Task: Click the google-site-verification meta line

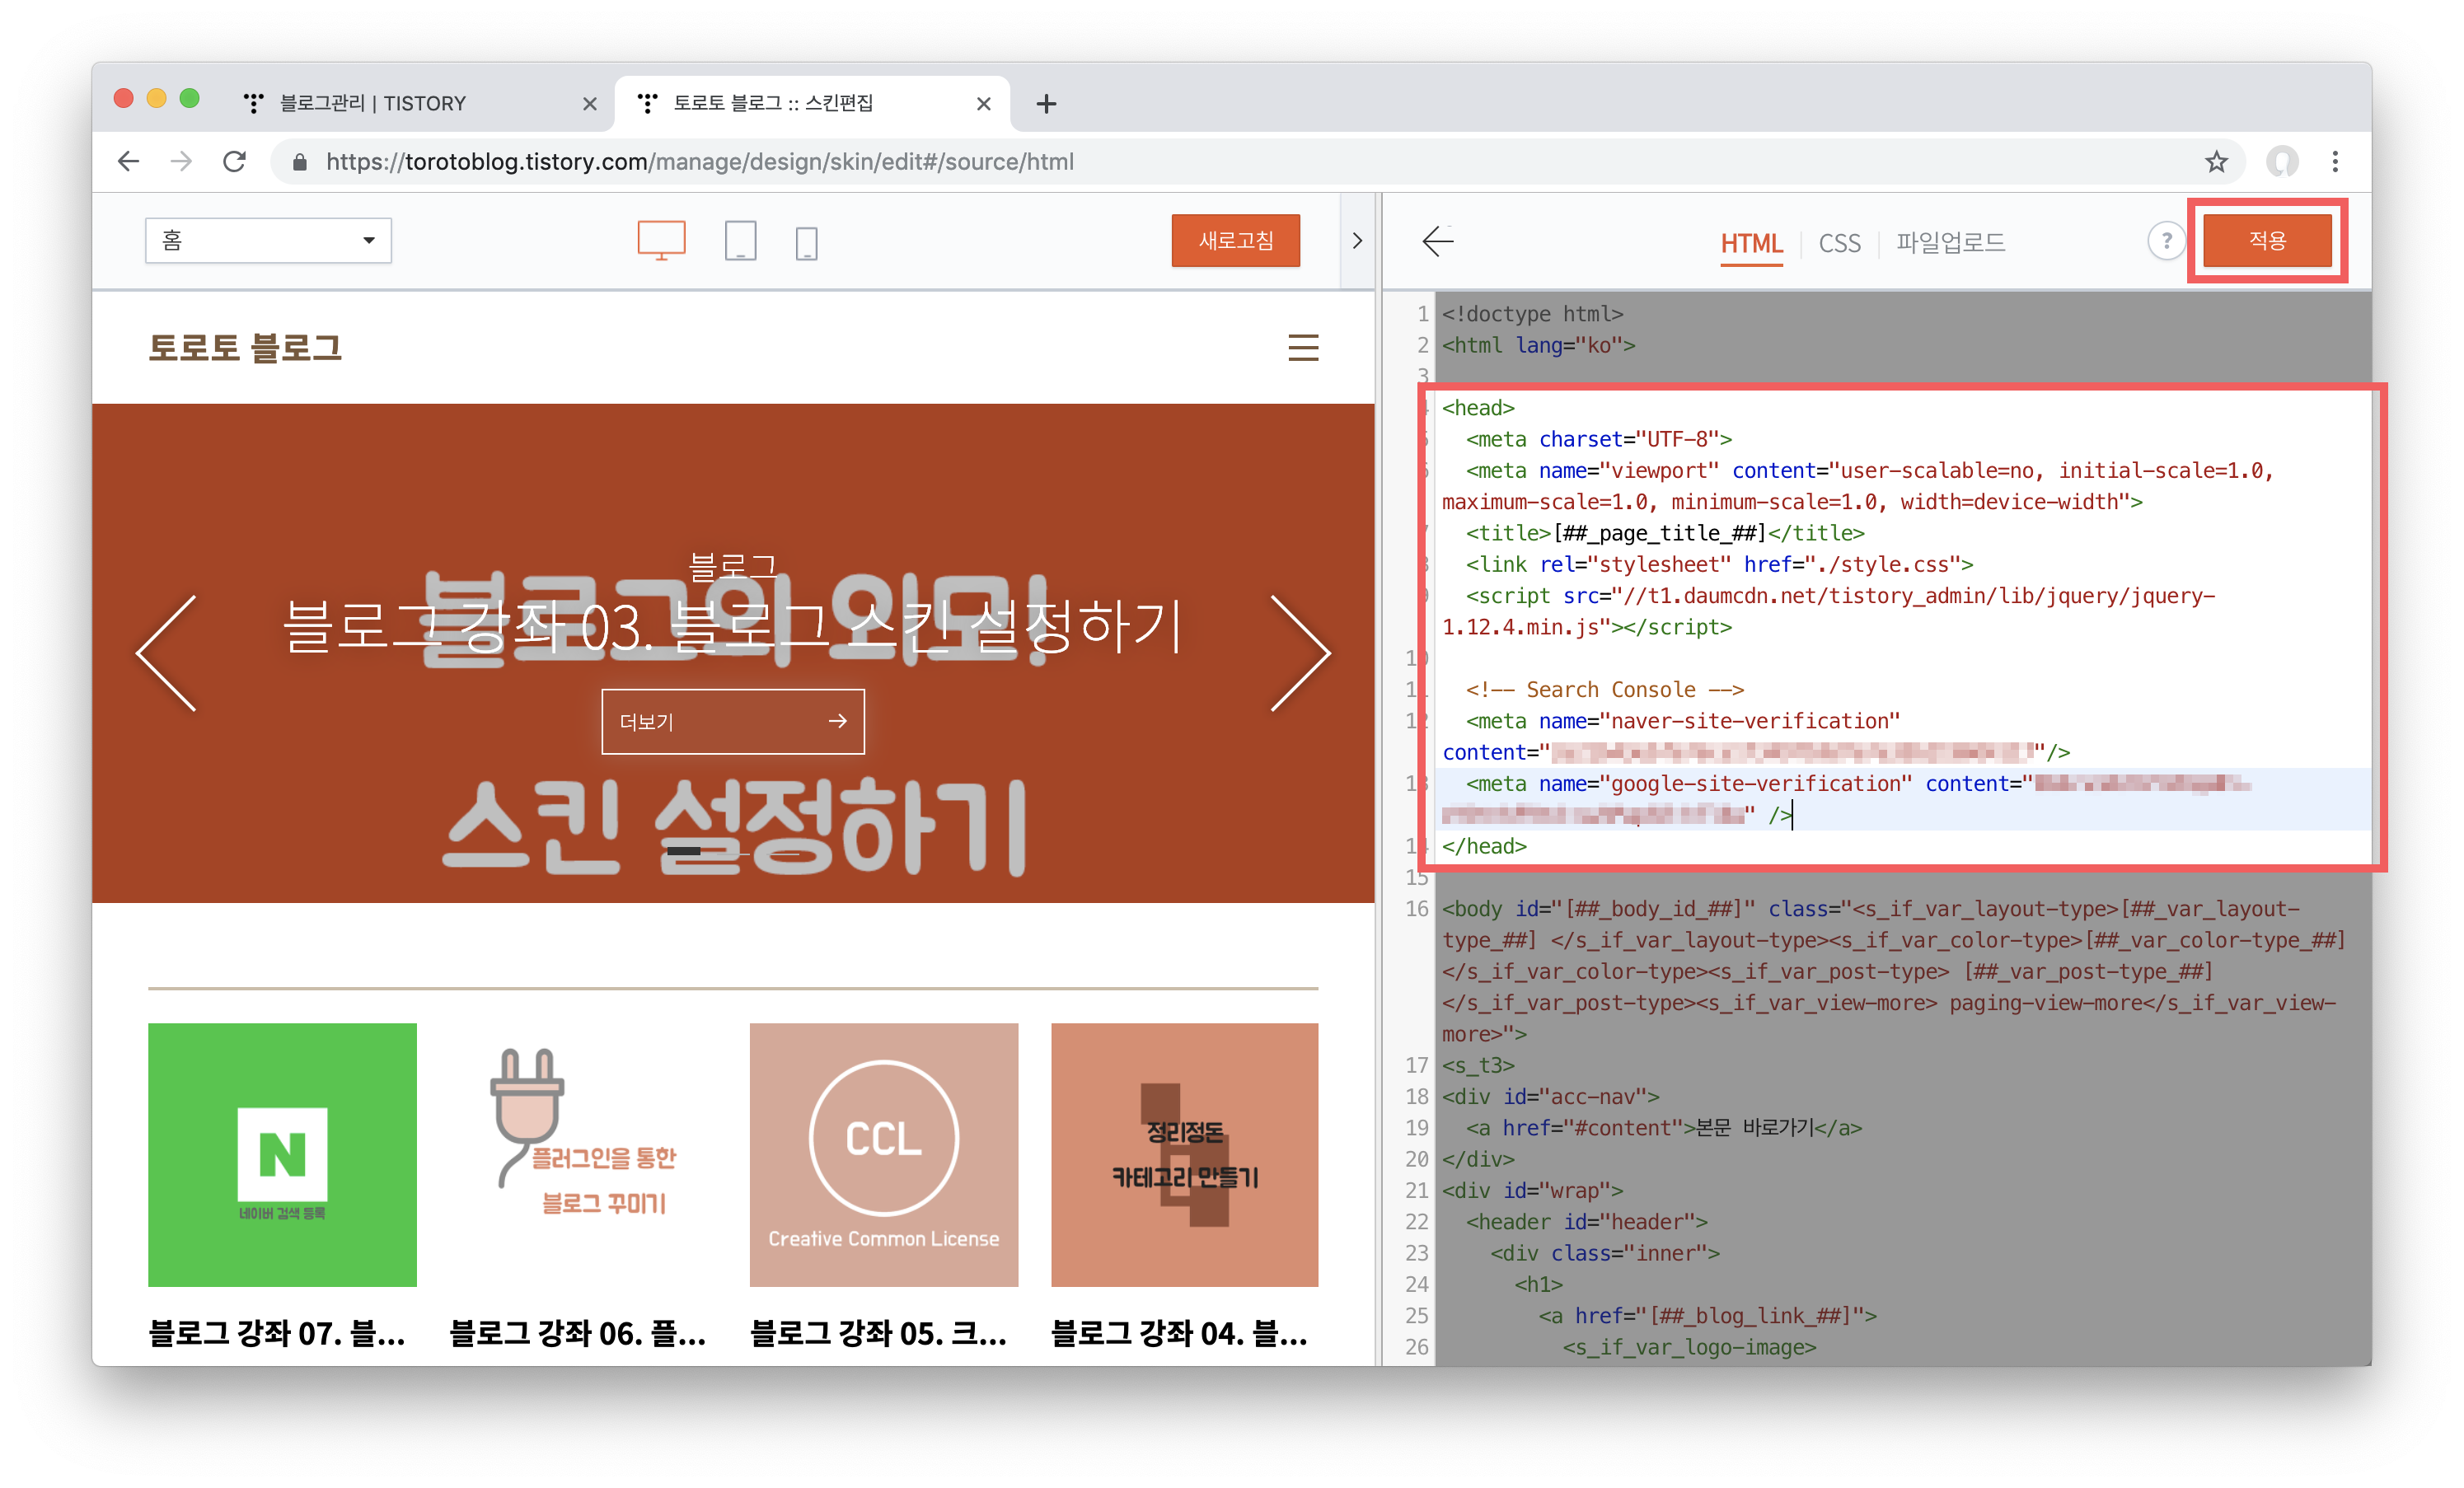Action: click(1846, 799)
